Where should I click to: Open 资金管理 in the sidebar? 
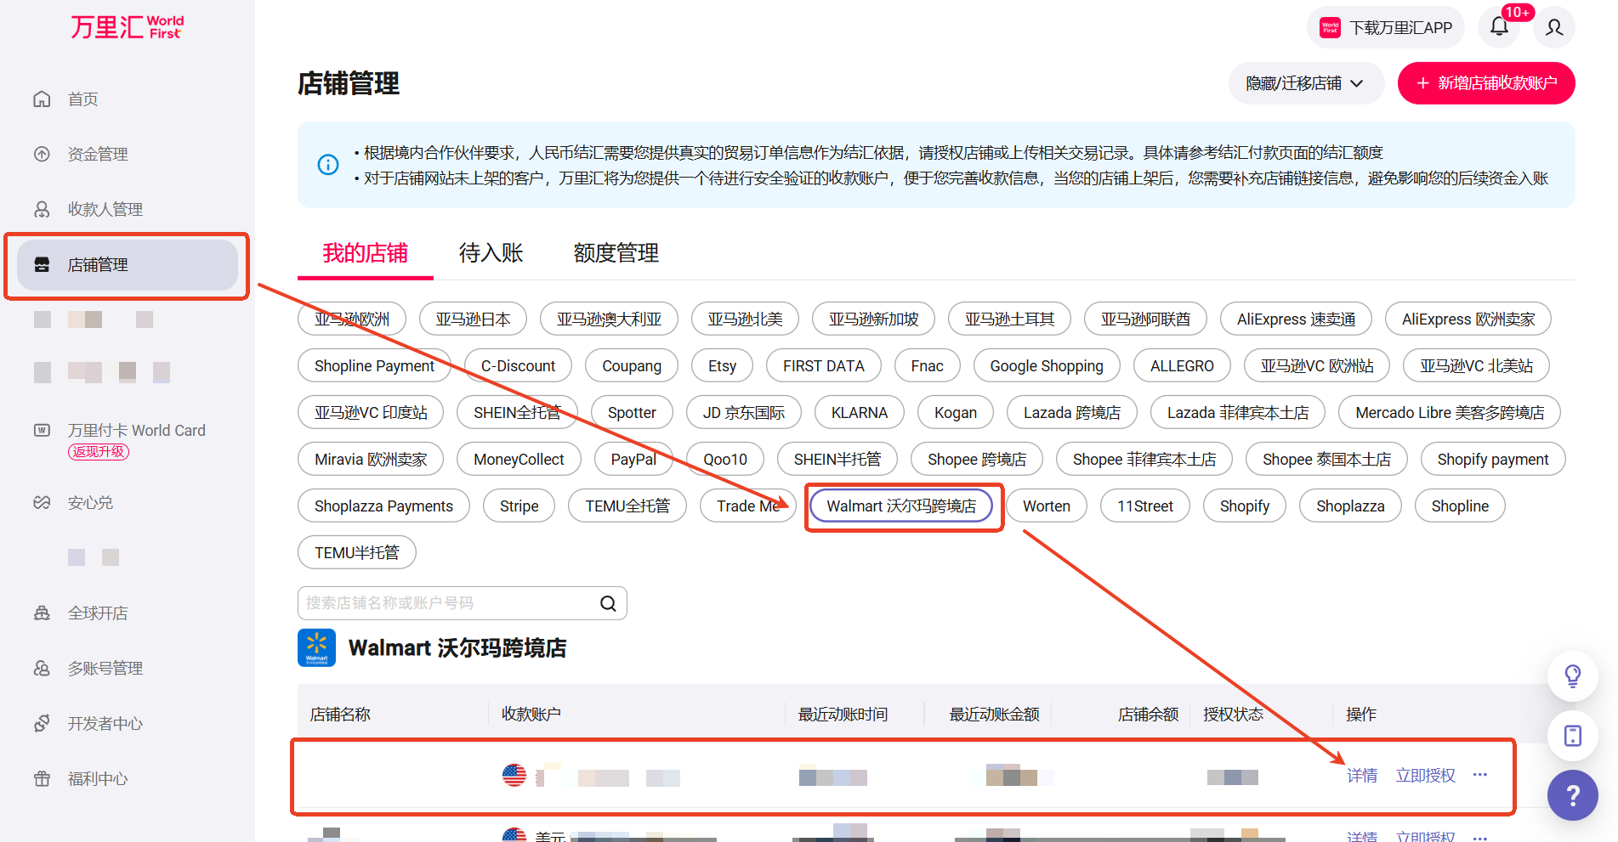[x=98, y=155]
